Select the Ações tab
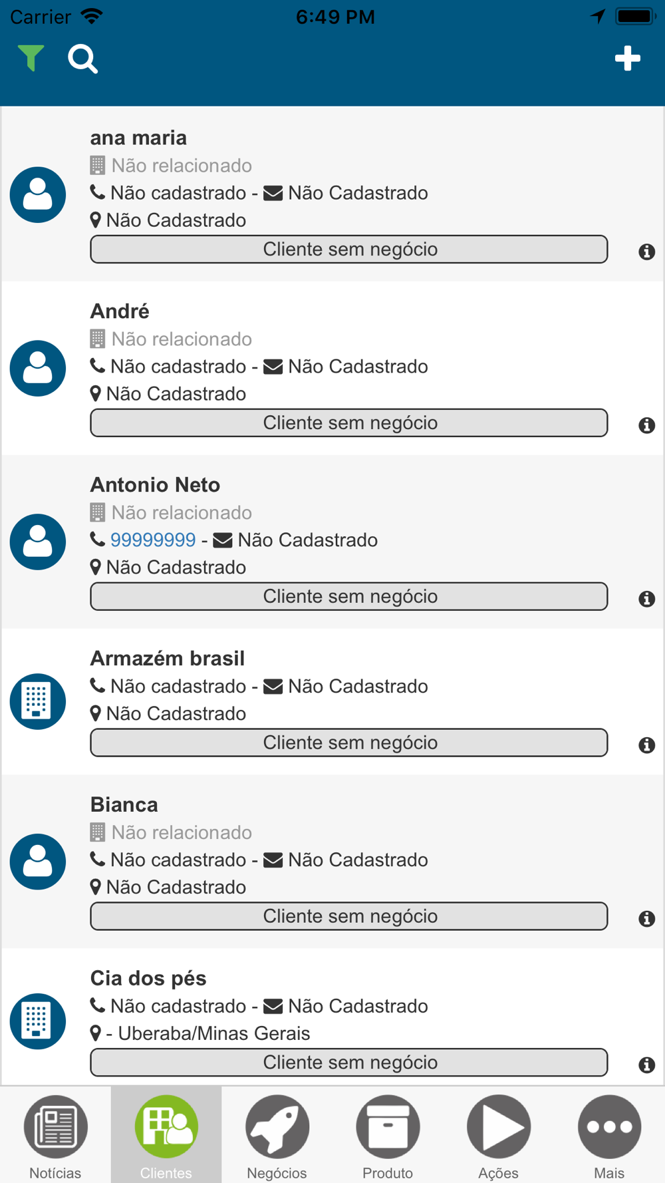665x1183 pixels. tap(498, 1136)
